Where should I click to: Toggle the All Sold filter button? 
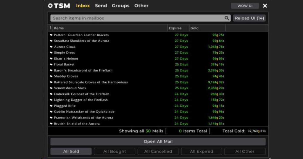(x=71, y=151)
